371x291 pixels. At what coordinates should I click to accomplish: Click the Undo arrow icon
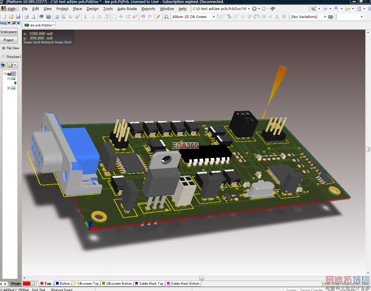pos(143,17)
